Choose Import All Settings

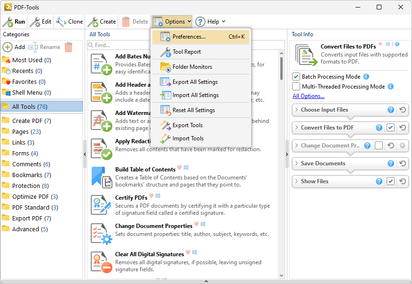(x=201, y=95)
